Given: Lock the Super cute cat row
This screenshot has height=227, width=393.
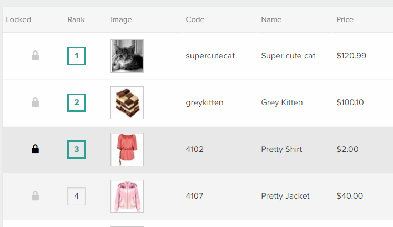Looking at the screenshot, I should pos(35,56).
